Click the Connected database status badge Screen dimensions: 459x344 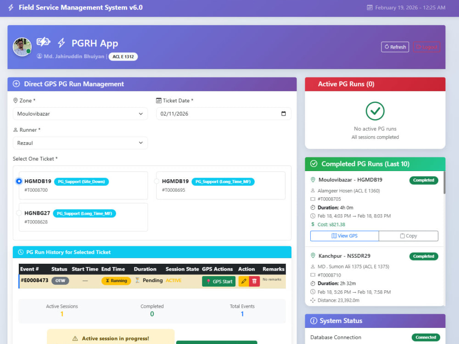(x=425, y=337)
